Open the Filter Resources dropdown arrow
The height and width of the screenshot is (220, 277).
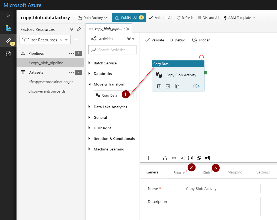(x=66, y=40)
